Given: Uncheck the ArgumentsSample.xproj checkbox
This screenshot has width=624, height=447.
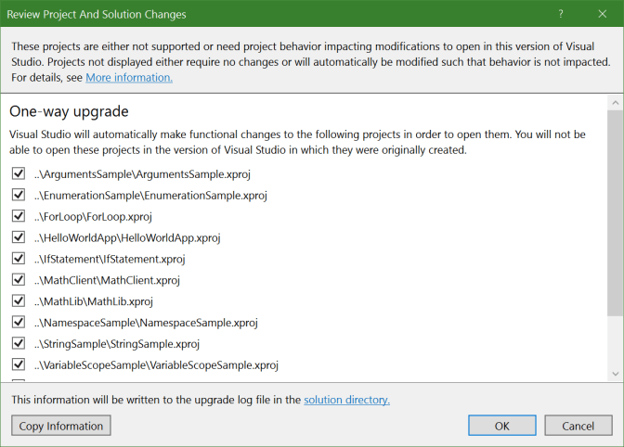Looking at the screenshot, I should click(19, 173).
